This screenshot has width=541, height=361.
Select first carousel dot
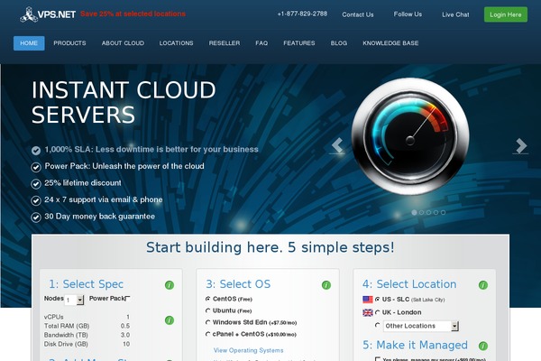click(414, 212)
